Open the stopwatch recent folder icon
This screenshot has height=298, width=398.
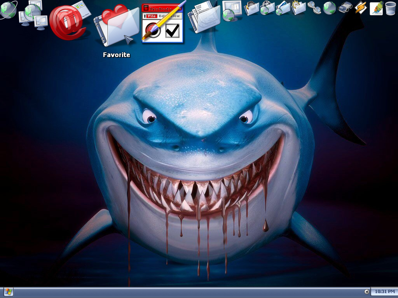[x=298, y=8]
